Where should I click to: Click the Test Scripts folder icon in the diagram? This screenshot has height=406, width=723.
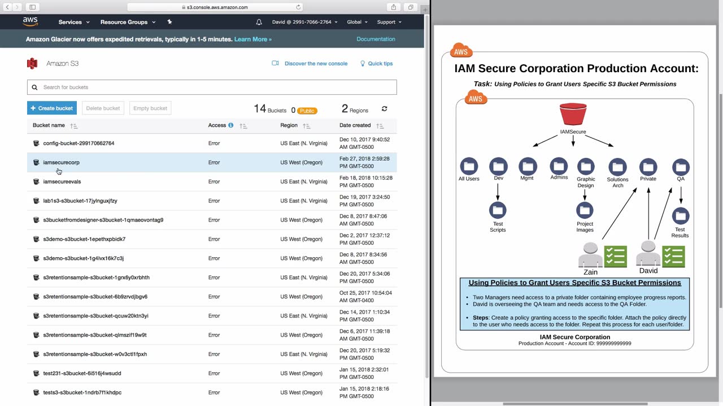(498, 210)
